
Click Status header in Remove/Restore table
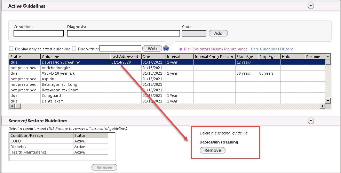(91, 135)
